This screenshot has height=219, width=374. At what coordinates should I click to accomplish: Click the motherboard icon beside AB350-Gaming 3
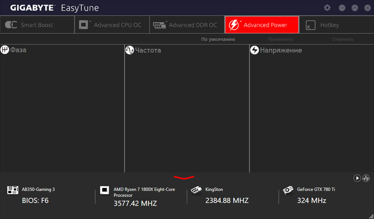13,190
